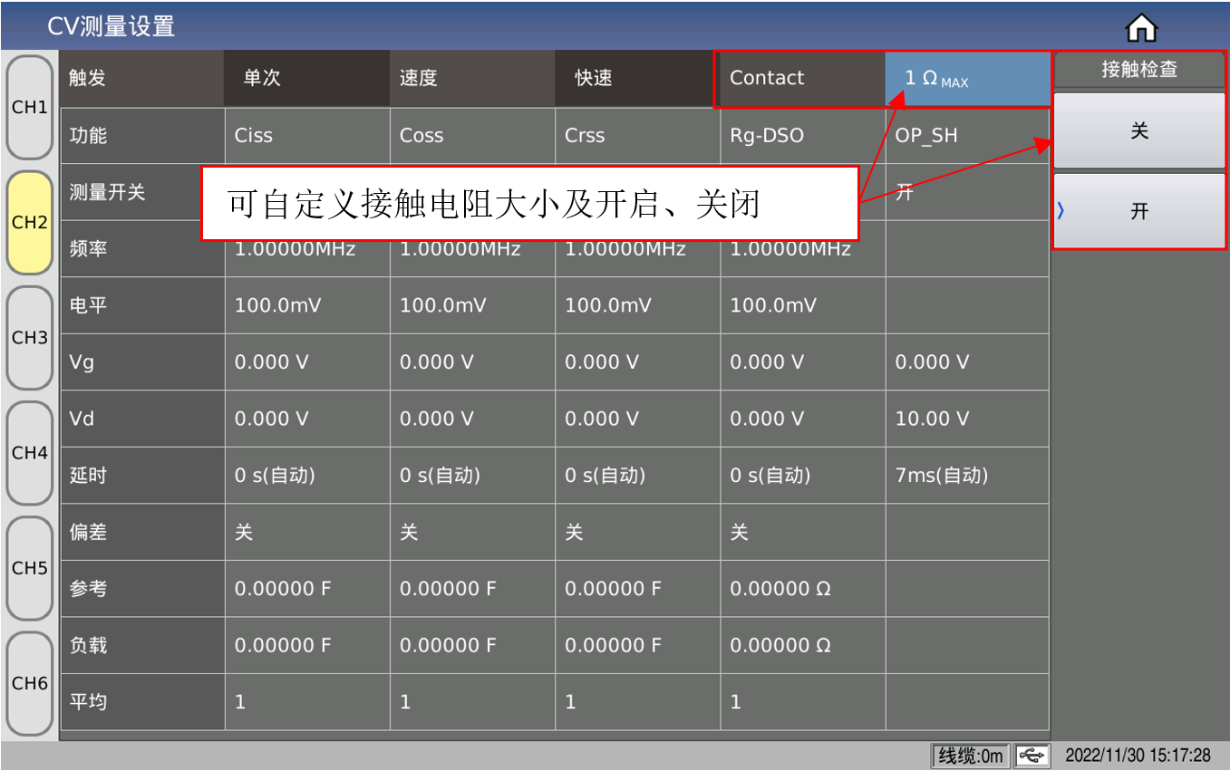Turn contact check off with 关 button
This screenshot has height=771, width=1230.
coord(1138,131)
